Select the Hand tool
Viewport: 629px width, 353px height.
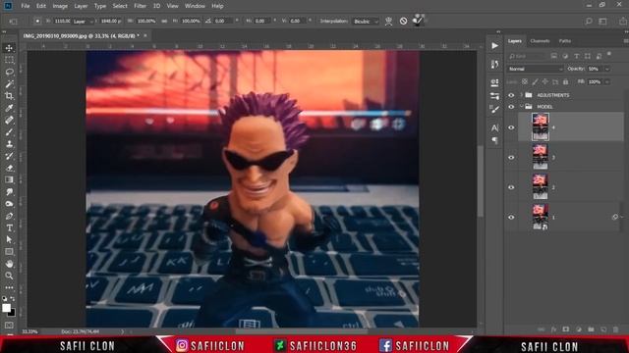tap(9, 264)
